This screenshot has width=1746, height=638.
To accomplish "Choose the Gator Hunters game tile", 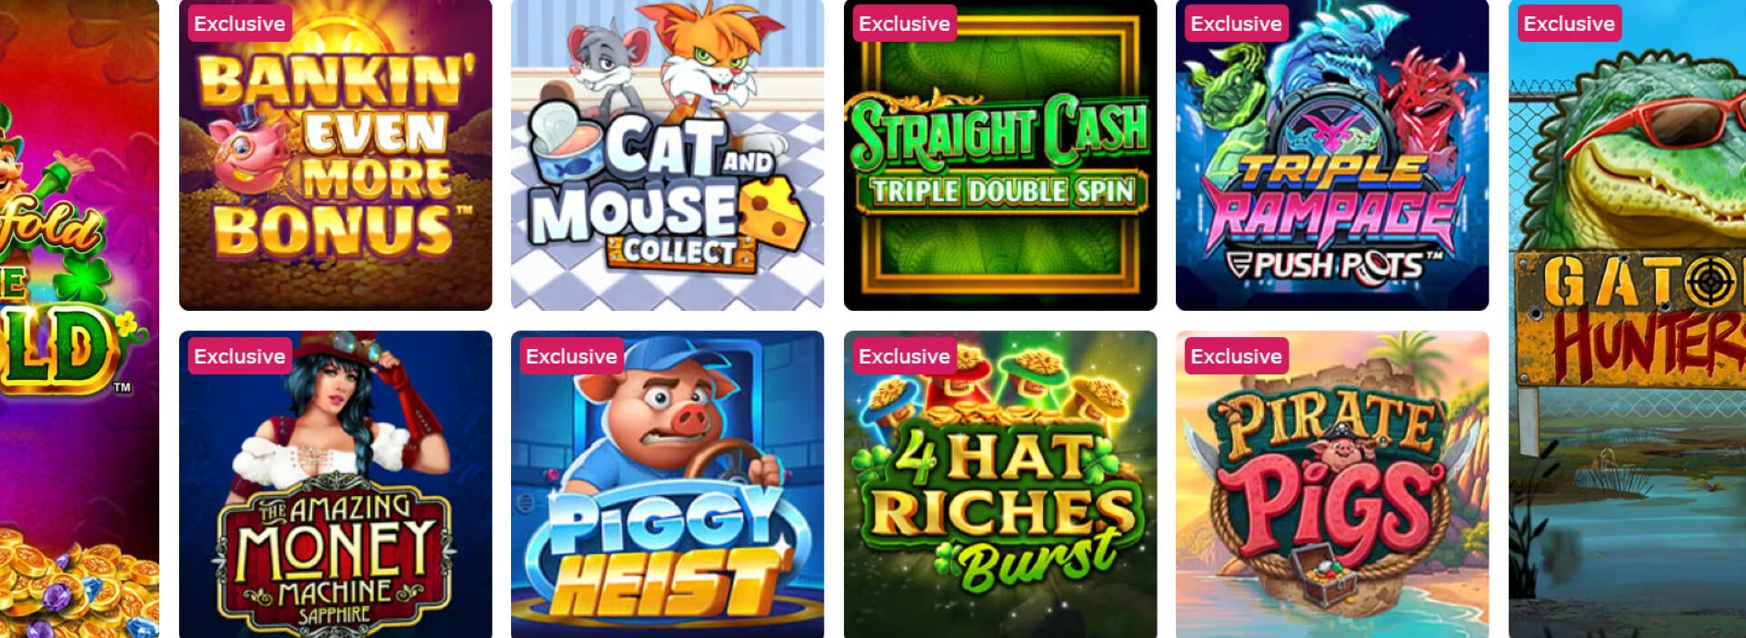I will 1628,319.
